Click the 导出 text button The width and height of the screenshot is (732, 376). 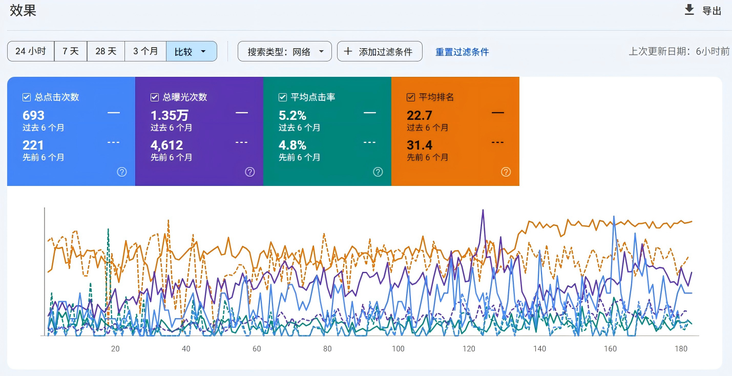click(x=712, y=11)
